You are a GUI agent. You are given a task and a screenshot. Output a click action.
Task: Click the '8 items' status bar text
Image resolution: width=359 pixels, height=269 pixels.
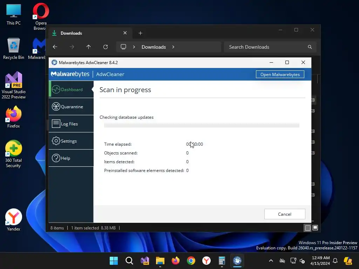pos(57,228)
